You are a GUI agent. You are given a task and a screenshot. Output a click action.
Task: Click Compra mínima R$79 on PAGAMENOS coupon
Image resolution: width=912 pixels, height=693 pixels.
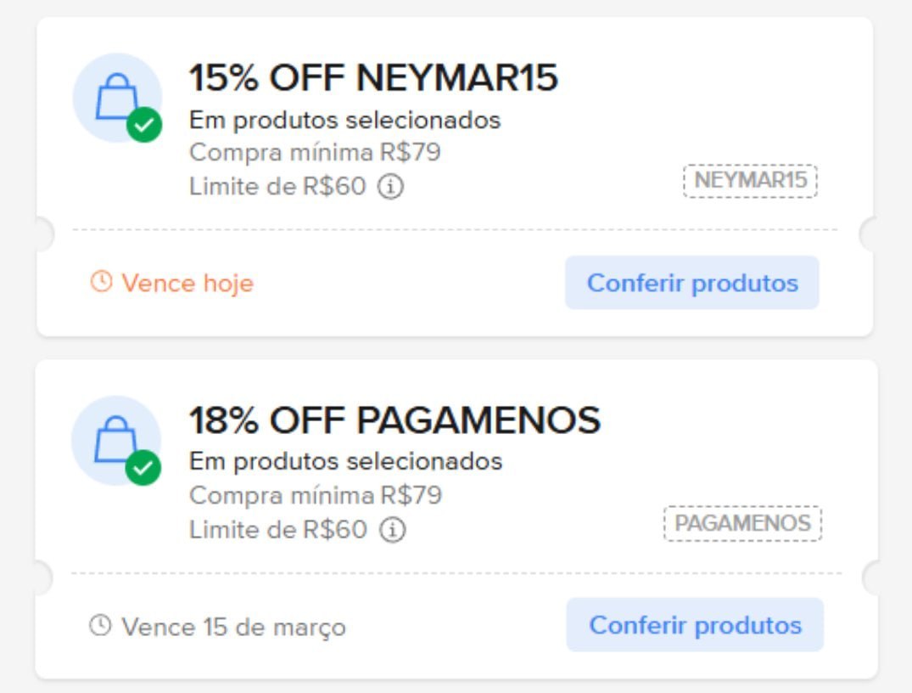coord(315,495)
